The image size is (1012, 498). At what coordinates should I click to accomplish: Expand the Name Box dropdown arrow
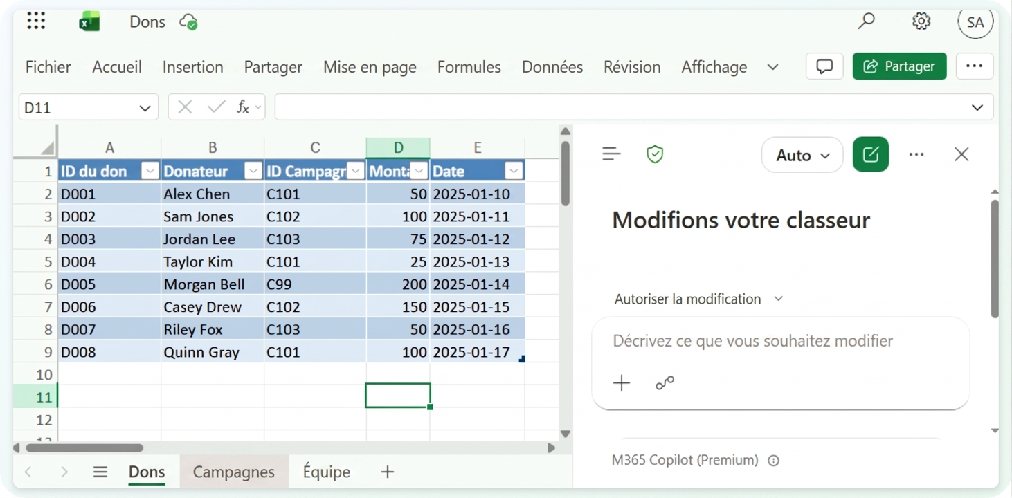145,108
